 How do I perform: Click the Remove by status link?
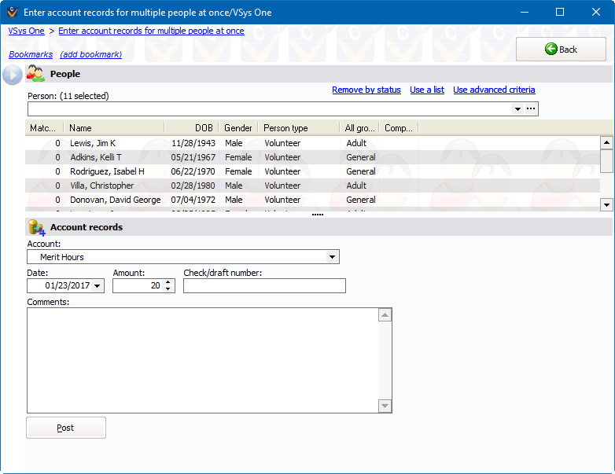pos(366,90)
